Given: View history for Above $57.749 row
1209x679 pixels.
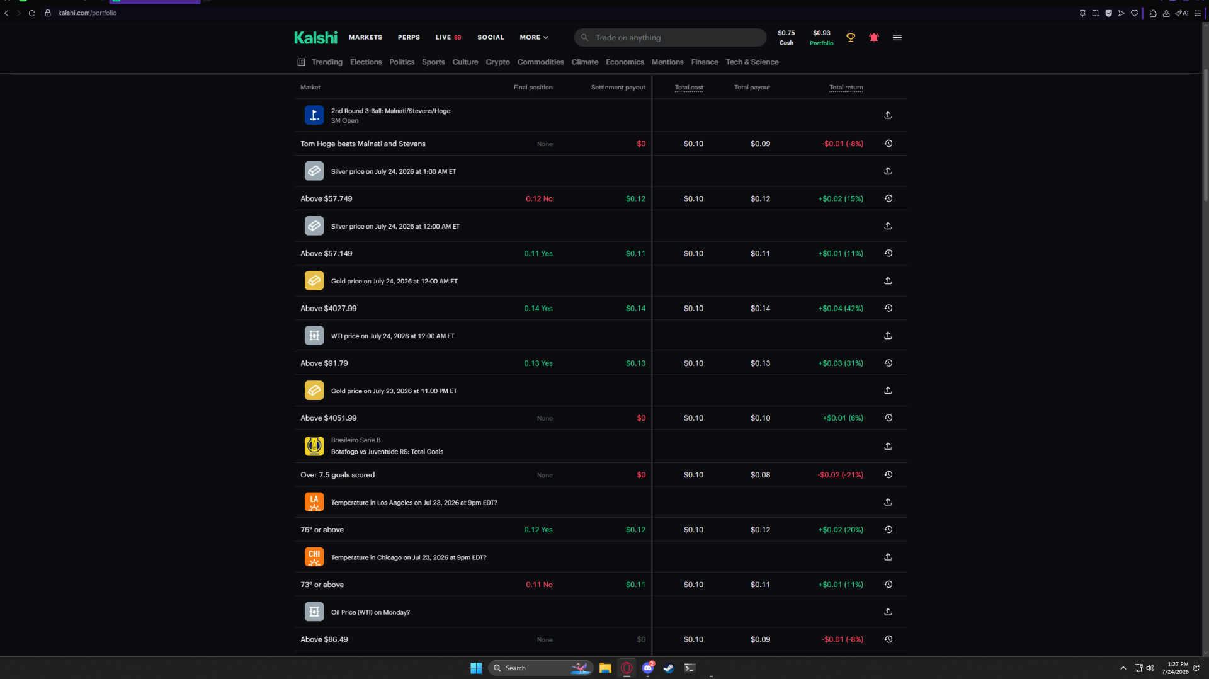Looking at the screenshot, I should coord(888,198).
